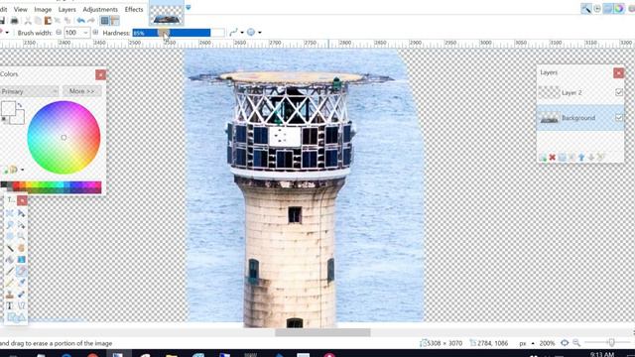Select the Pencil tool
635x357 pixels.
[x=10, y=283]
